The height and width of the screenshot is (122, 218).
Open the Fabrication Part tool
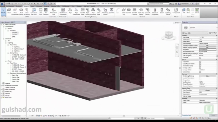(x=53, y=11)
